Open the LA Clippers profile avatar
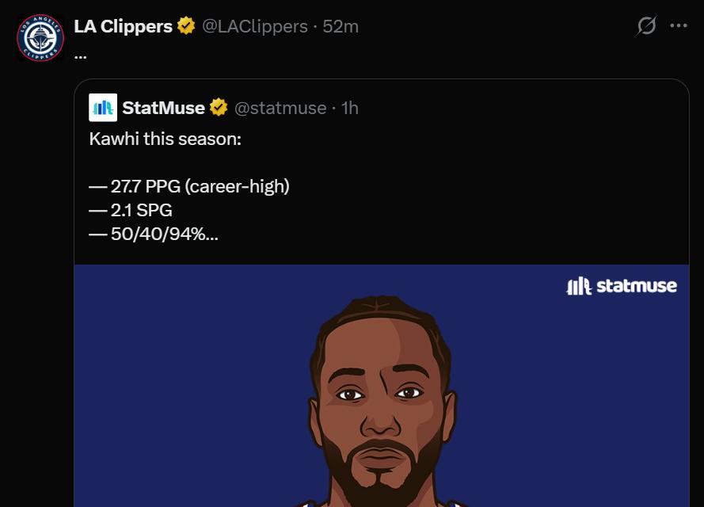This screenshot has width=704, height=507. coord(40,37)
